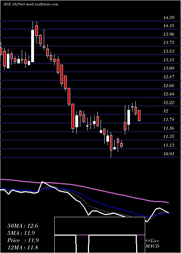181x253 pixels.
Task: Click the 5MA : 11.9 readout
Action: click(21, 233)
